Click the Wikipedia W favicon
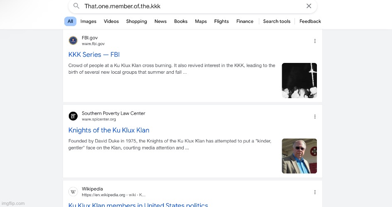 coord(73,192)
